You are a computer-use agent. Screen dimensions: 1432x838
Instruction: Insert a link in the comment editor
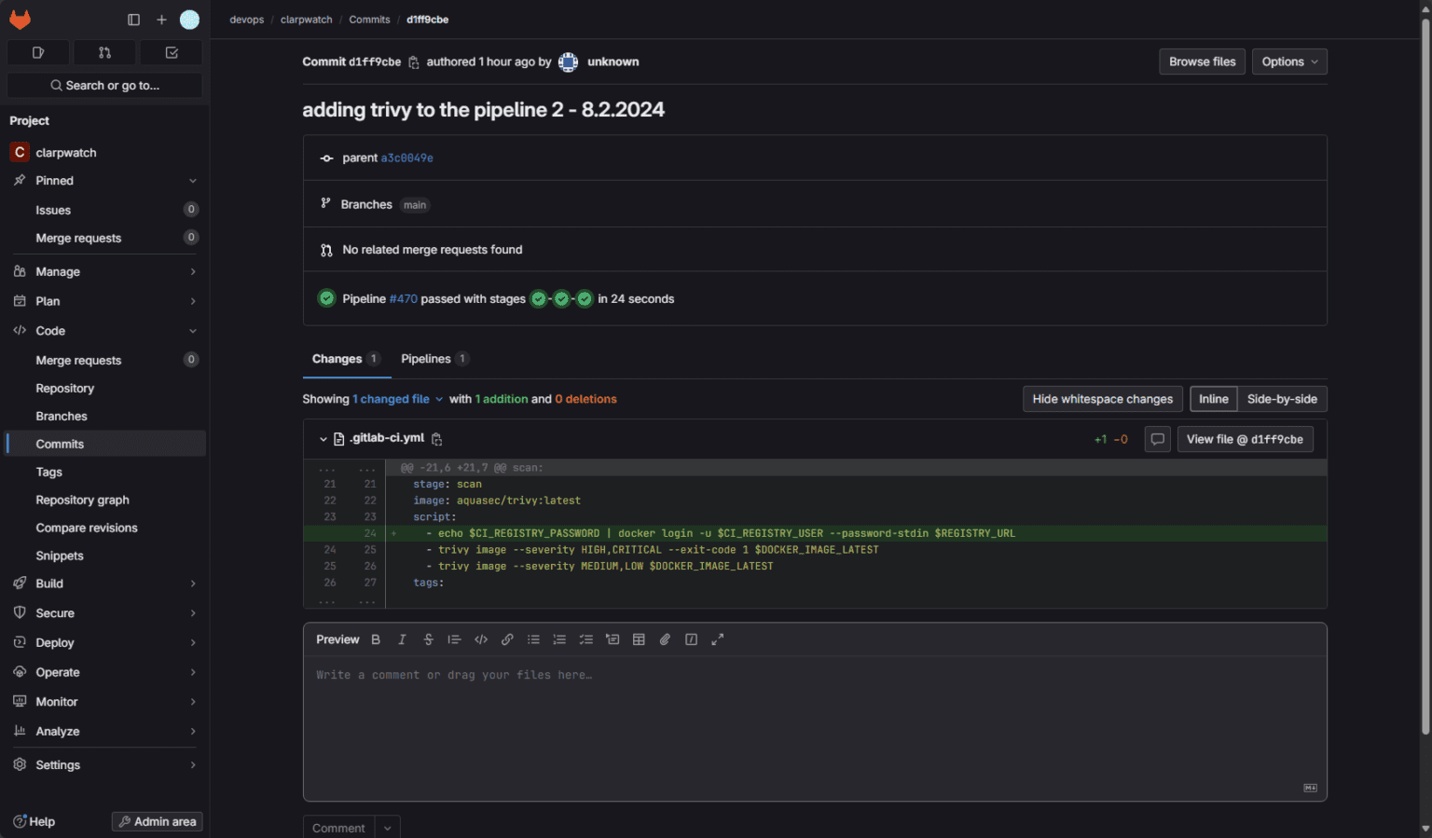(x=507, y=639)
